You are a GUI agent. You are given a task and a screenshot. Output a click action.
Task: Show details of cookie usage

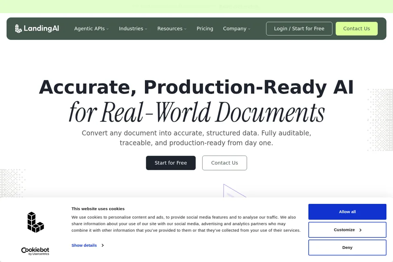(88, 245)
